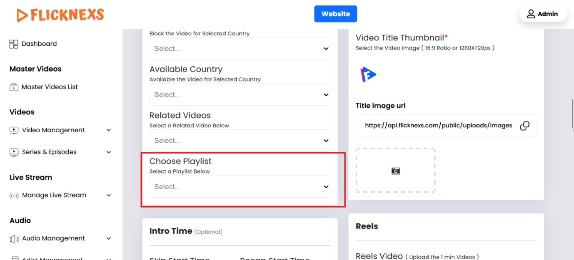Expand the Series & Episodes chevron

[x=109, y=152]
